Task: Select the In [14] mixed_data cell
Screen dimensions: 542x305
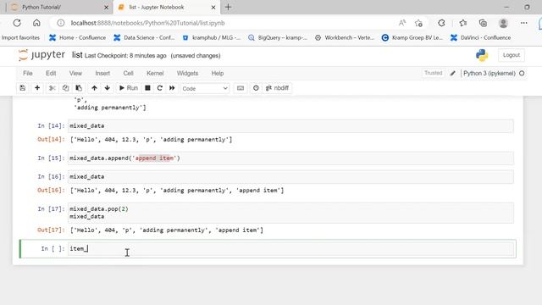Action: [290, 126]
